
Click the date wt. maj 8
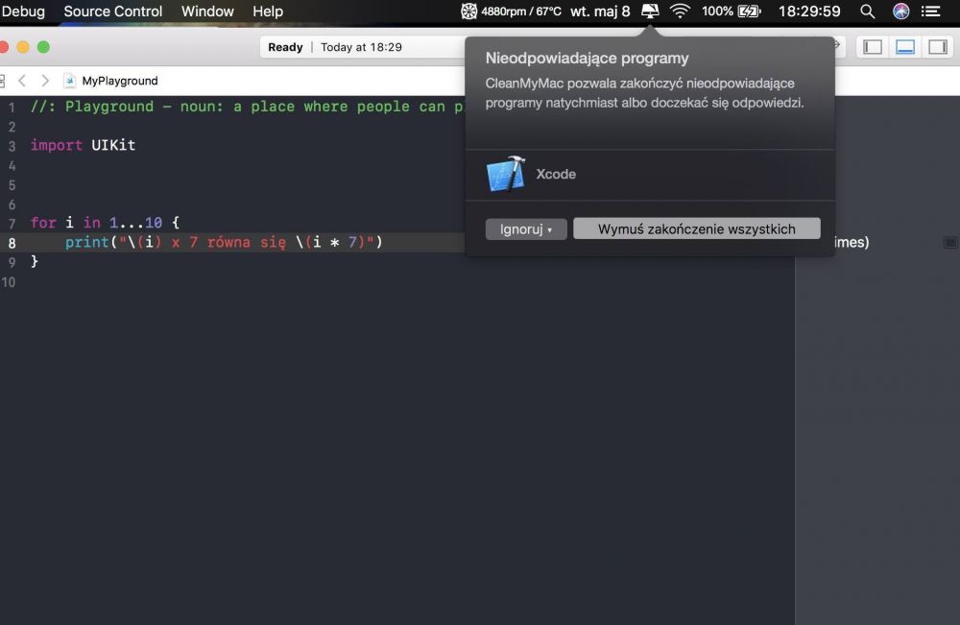coord(600,11)
